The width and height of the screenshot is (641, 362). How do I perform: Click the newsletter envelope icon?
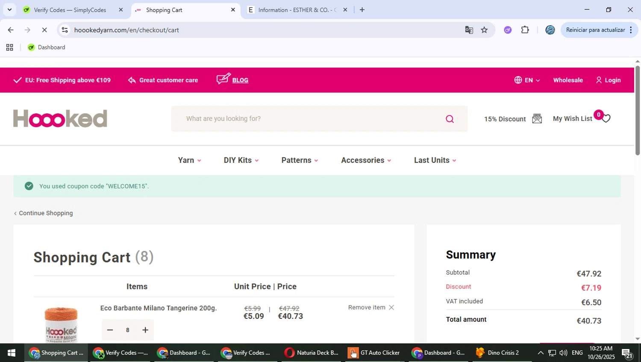pyautogui.click(x=537, y=119)
